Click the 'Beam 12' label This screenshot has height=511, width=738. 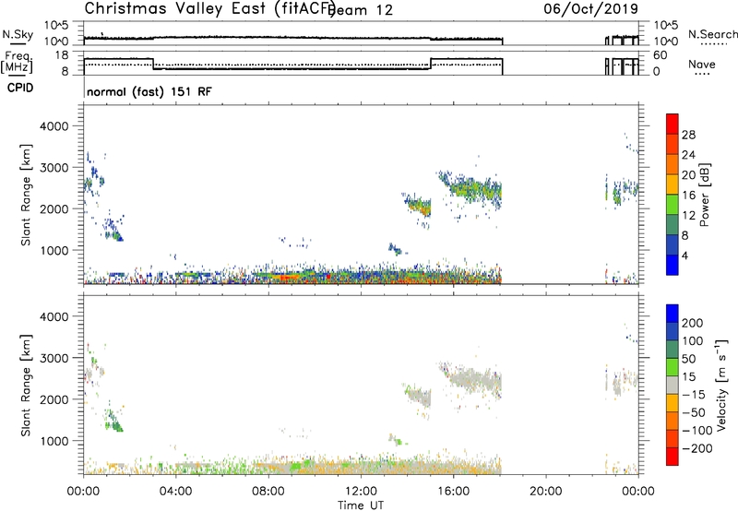coord(362,10)
